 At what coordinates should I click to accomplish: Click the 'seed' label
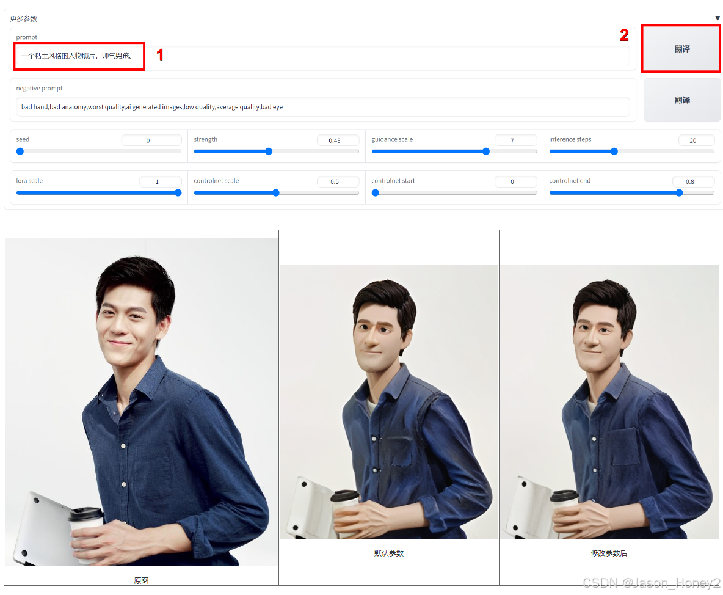[x=23, y=139]
